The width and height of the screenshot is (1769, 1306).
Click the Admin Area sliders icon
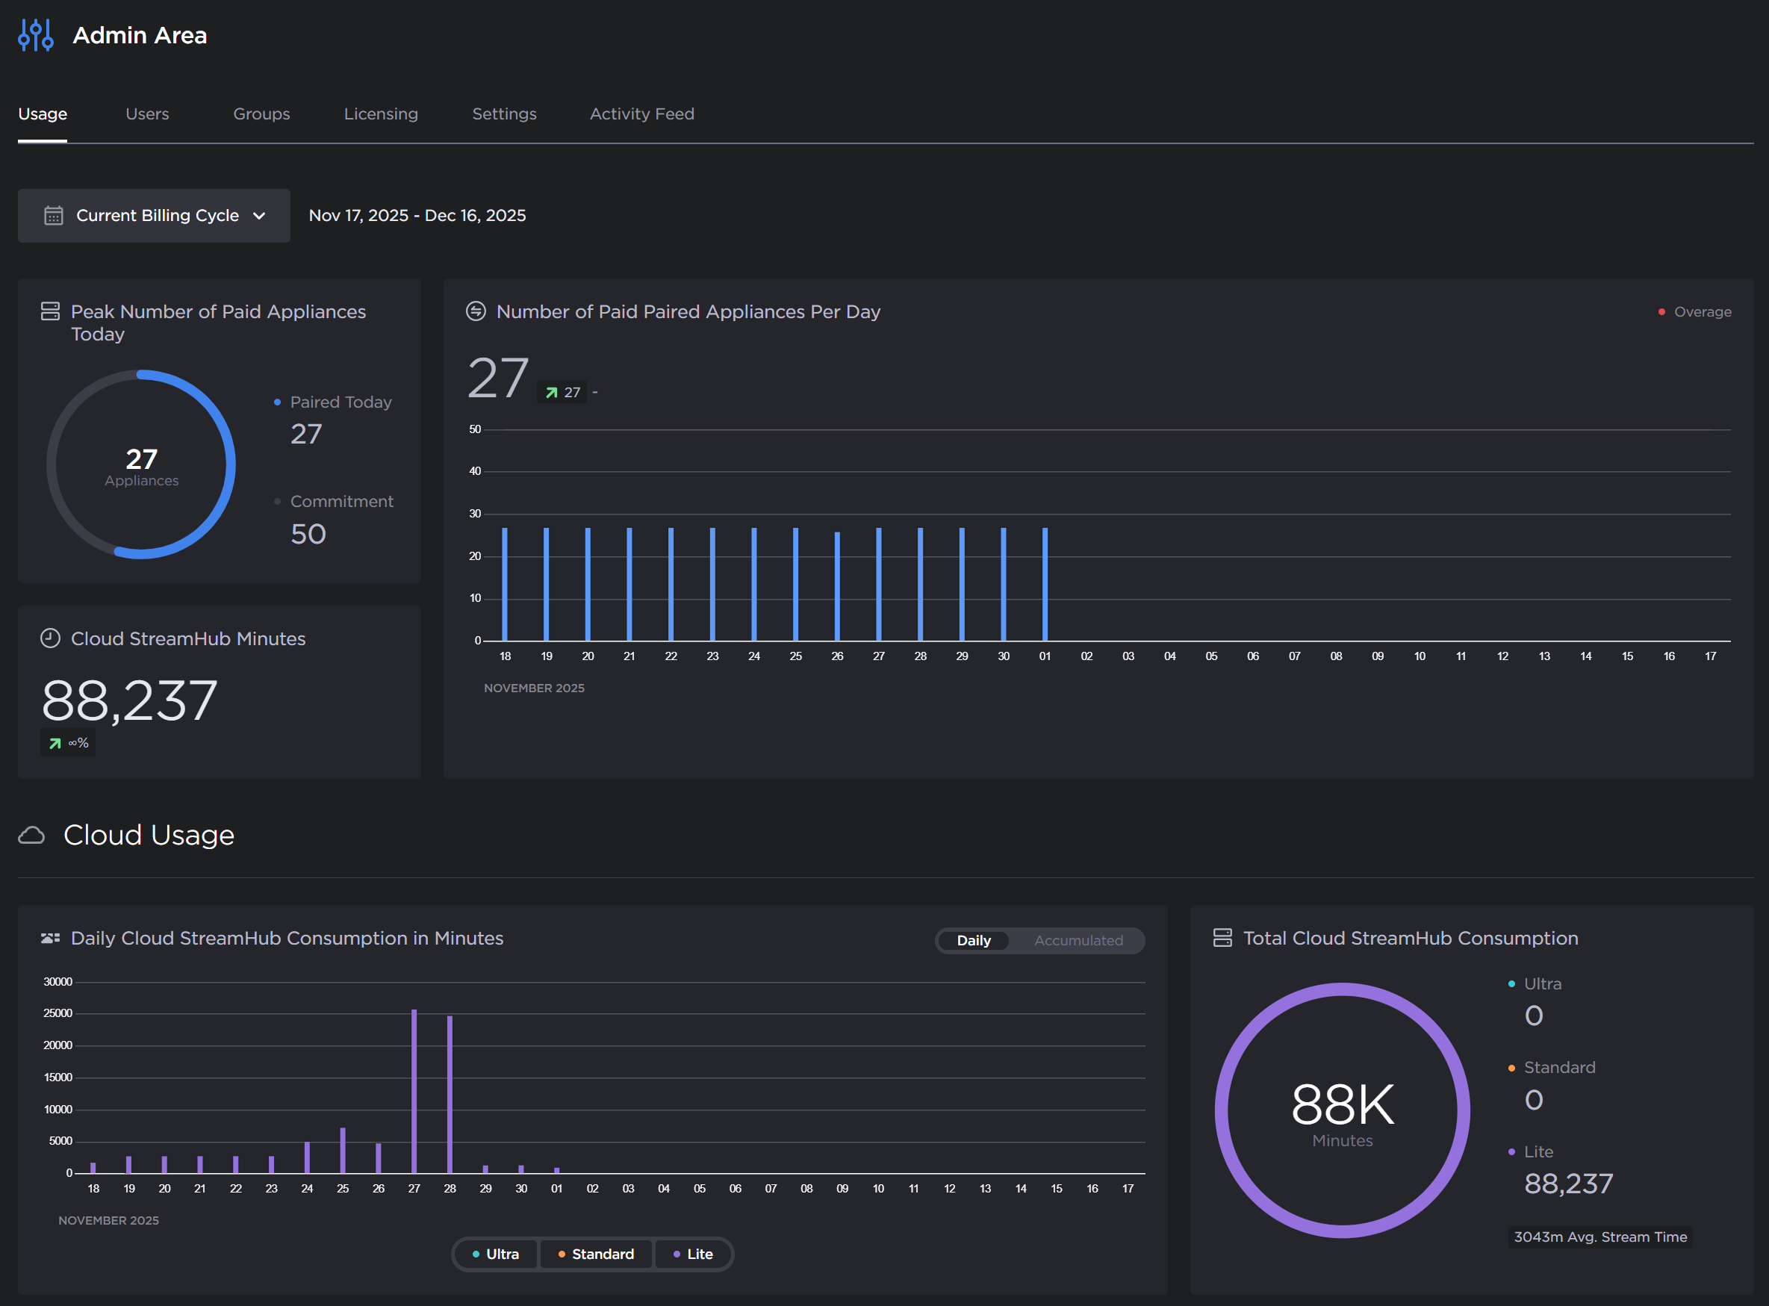pyautogui.click(x=36, y=36)
